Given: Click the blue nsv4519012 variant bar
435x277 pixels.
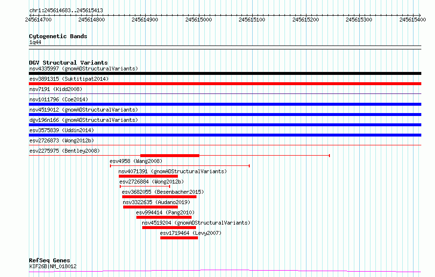Looking at the screenshot, I should point(225,115).
